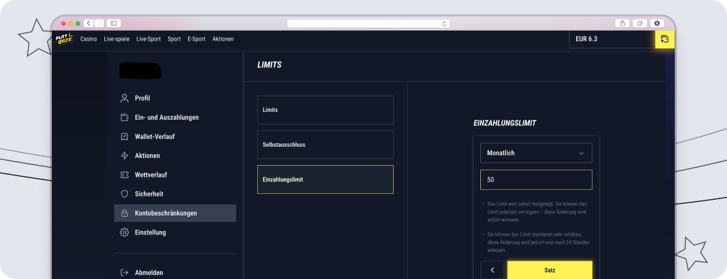
Task: Click the browser address bar
Action: point(368,24)
